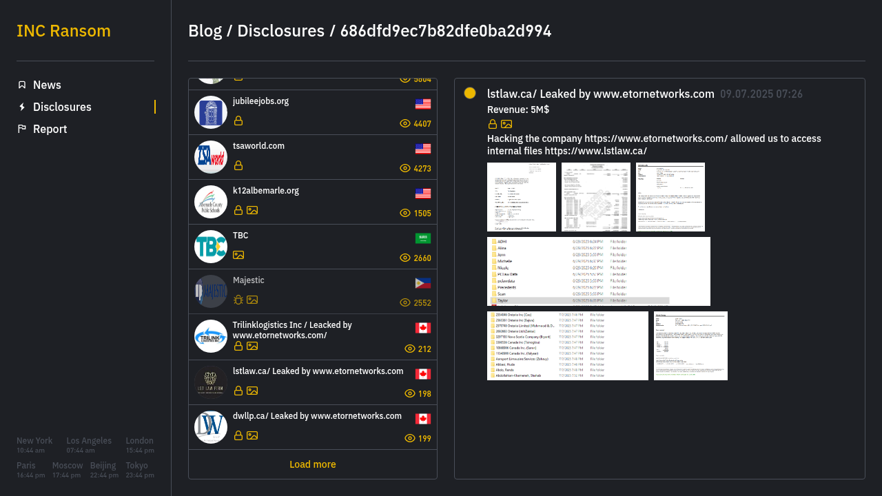Click USA flag on tsaworld.com row

(x=423, y=149)
